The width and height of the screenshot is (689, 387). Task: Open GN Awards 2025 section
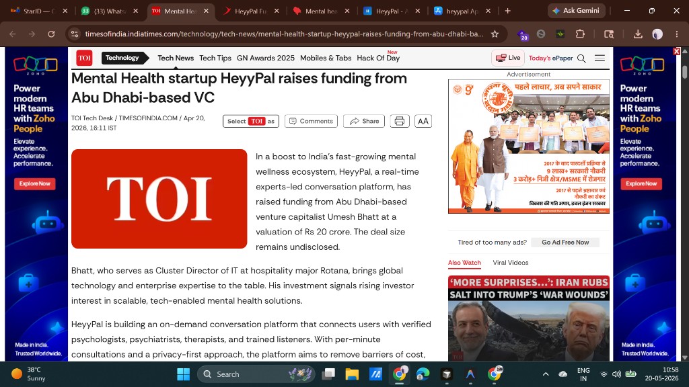pyautogui.click(x=265, y=58)
